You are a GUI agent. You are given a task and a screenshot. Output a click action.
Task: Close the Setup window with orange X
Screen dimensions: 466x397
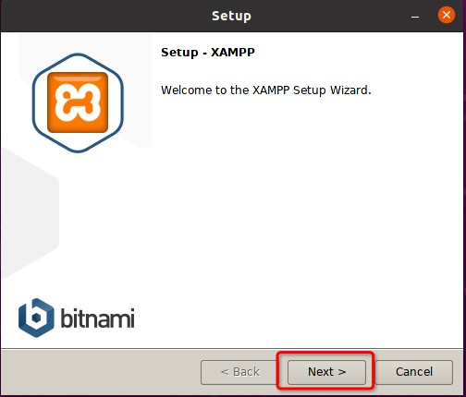447,15
